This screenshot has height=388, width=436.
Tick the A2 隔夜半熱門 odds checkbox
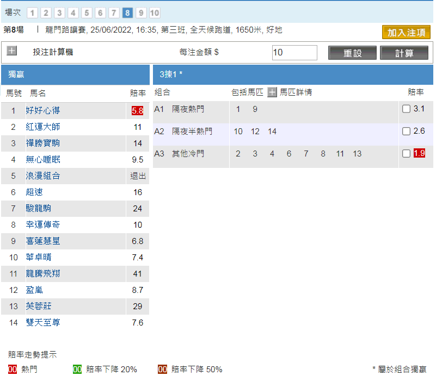click(406, 132)
